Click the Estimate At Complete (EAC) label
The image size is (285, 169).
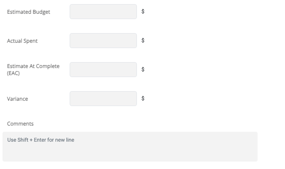click(33, 70)
